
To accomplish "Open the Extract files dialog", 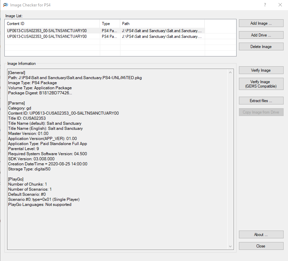I will [261, 101].
